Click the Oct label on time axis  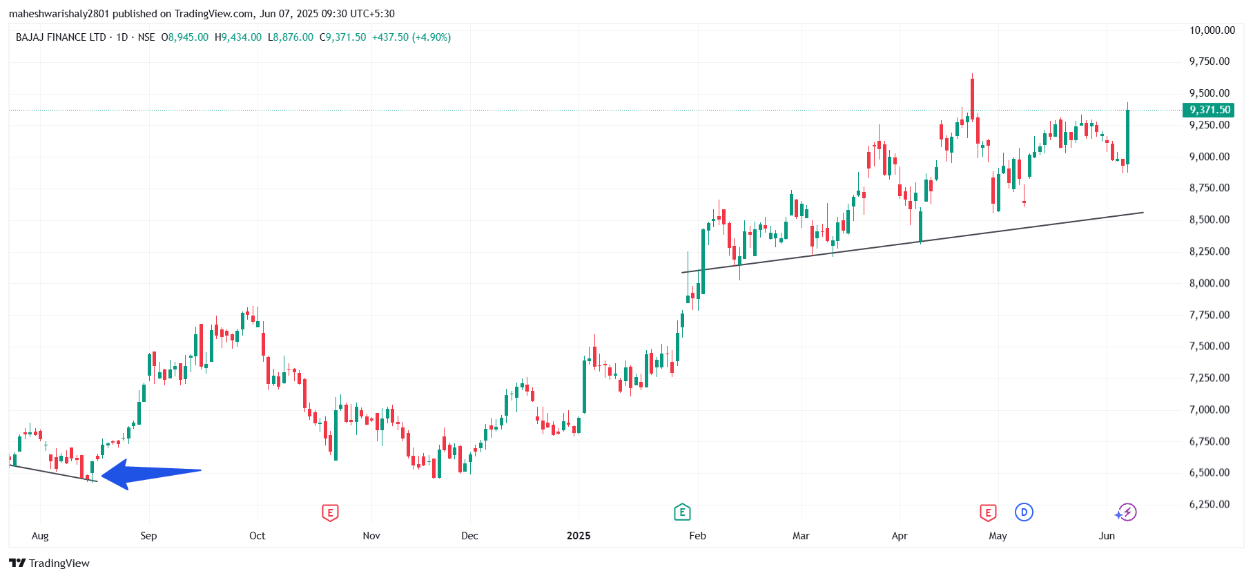(257, 536)
